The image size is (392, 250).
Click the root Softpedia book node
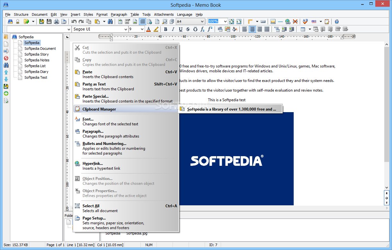pyautogui.click(x=26, y=37)
